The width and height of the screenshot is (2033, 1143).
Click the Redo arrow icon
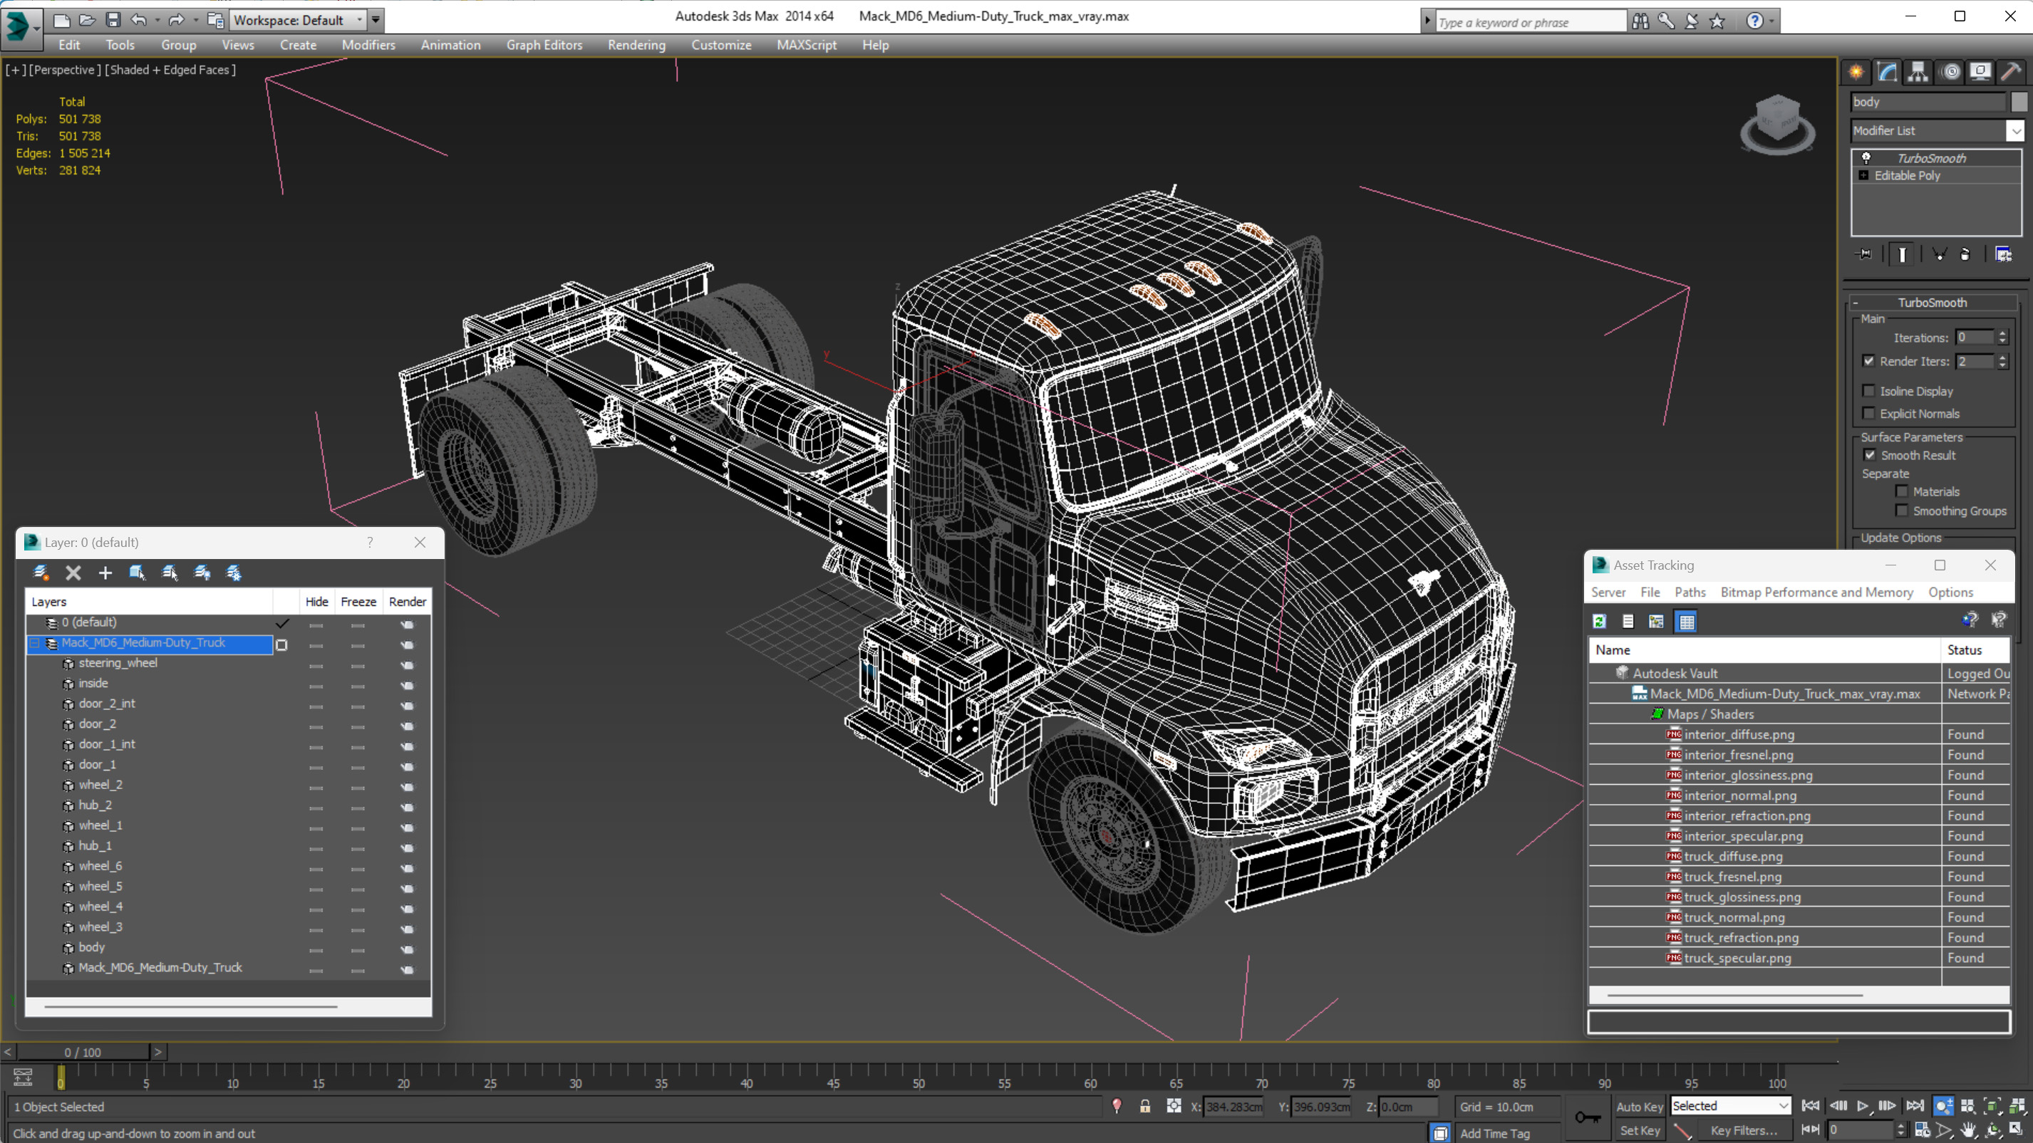point(176,20)
